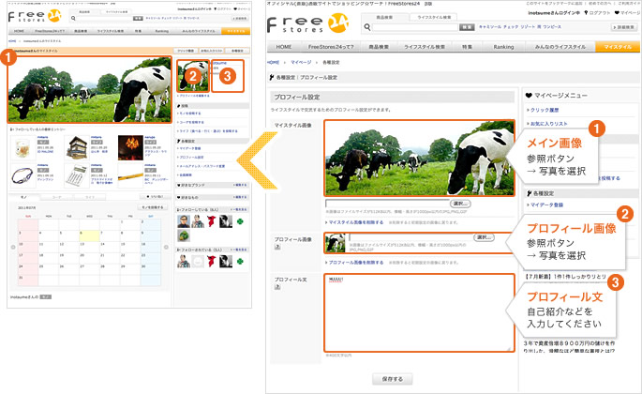Click the wrench icon beside 各種設定｜プロフィール設定 heading
The width and height of the screenshot is (642, 394).
272,77
